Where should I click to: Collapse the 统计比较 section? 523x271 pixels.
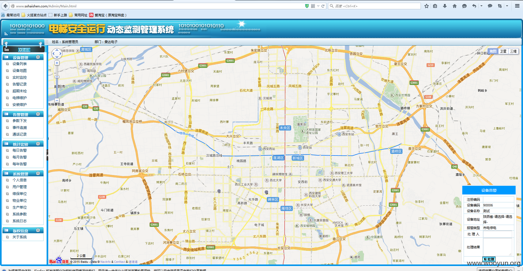click(x=38, y=144)
